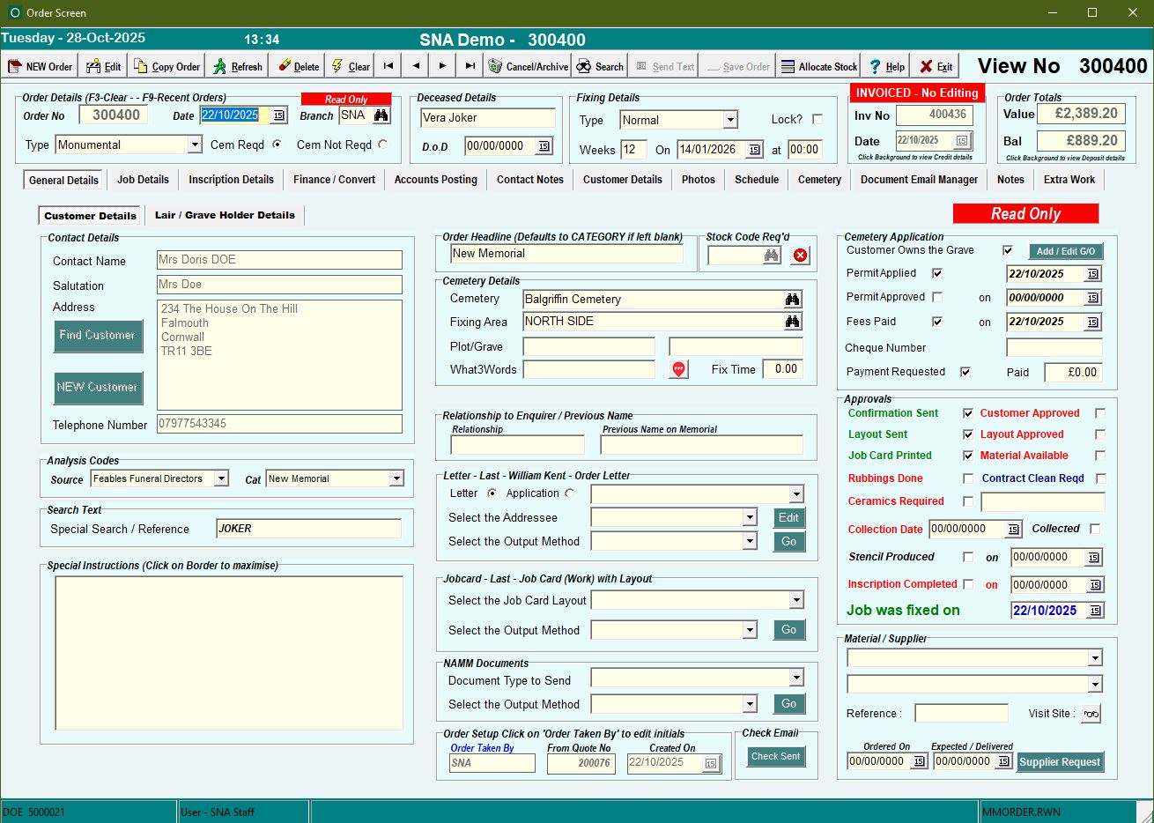Click the Cancel/Archive toolbar button
The width and height of the screenshot is (1154, 823).
click(x=528, y=66)
